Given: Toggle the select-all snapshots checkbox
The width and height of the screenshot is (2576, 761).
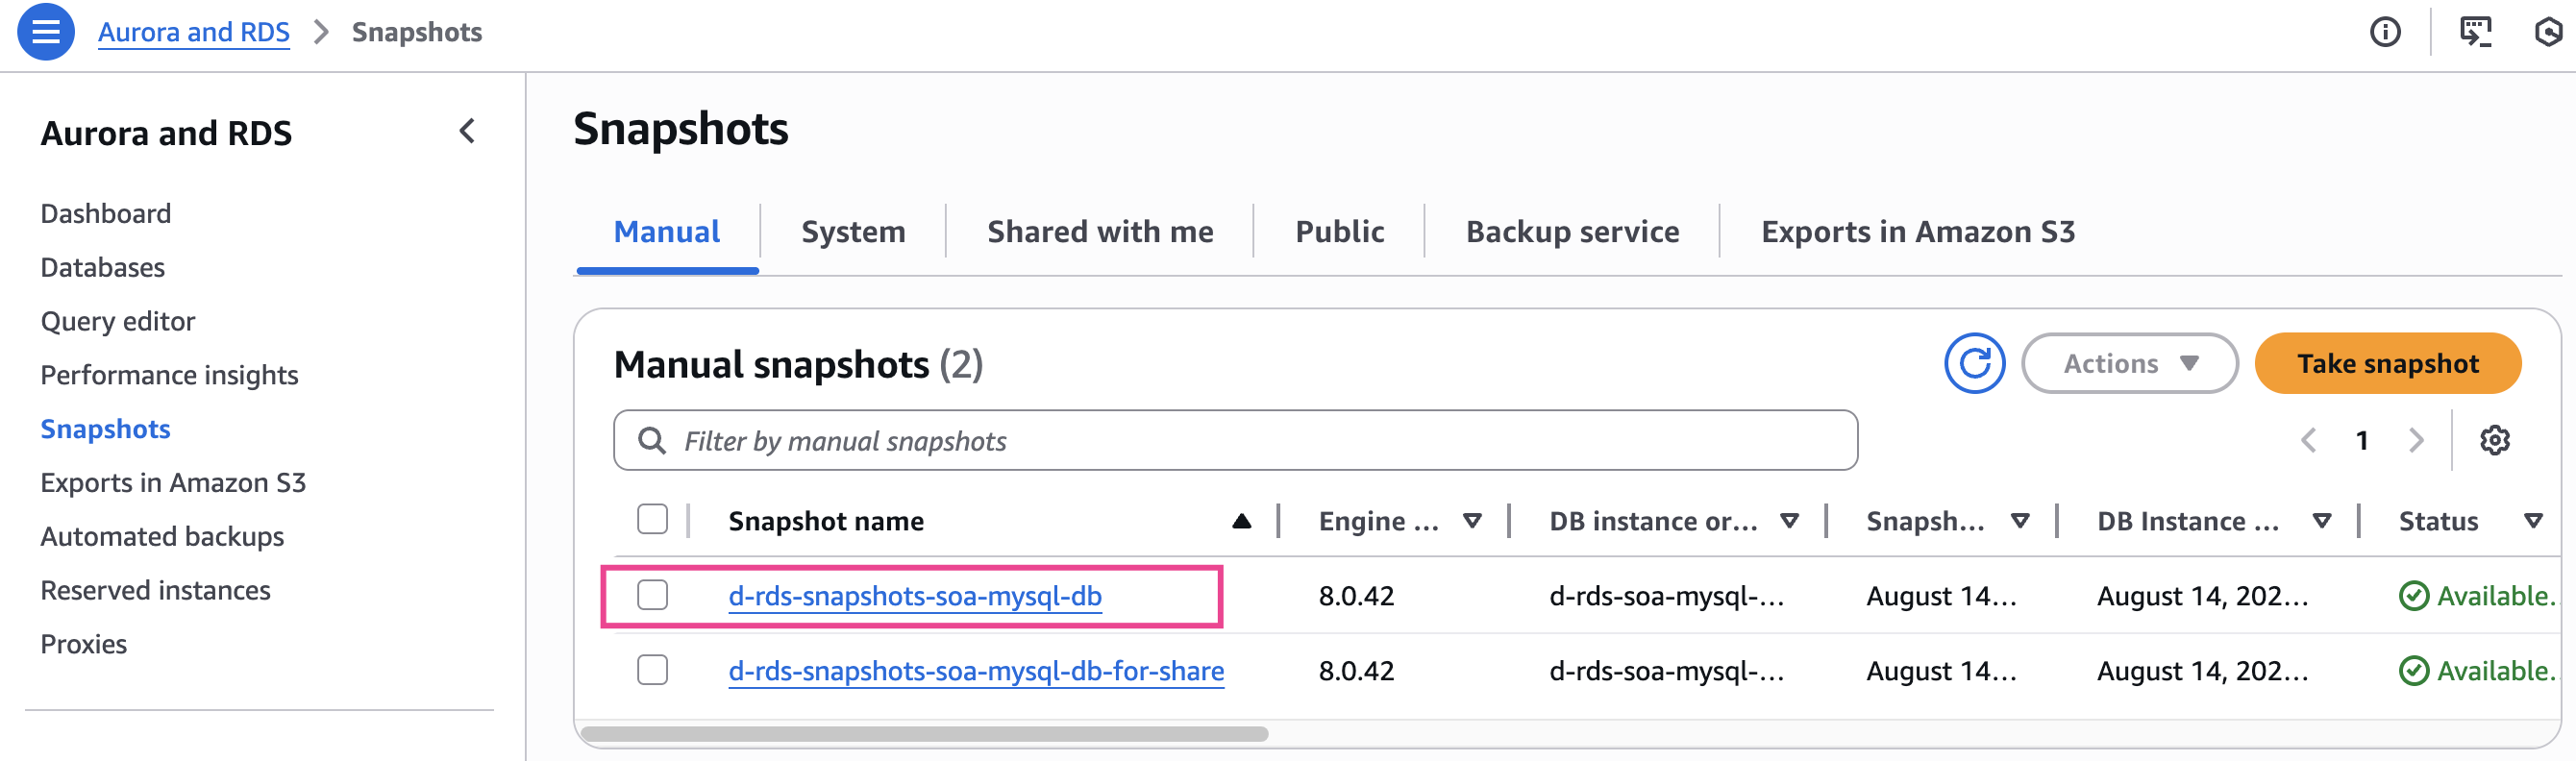Looking at the screenshot, I should [x=652, y=520].
